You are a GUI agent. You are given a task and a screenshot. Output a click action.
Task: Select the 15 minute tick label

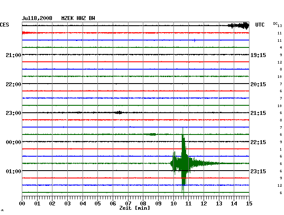point(249,203)
